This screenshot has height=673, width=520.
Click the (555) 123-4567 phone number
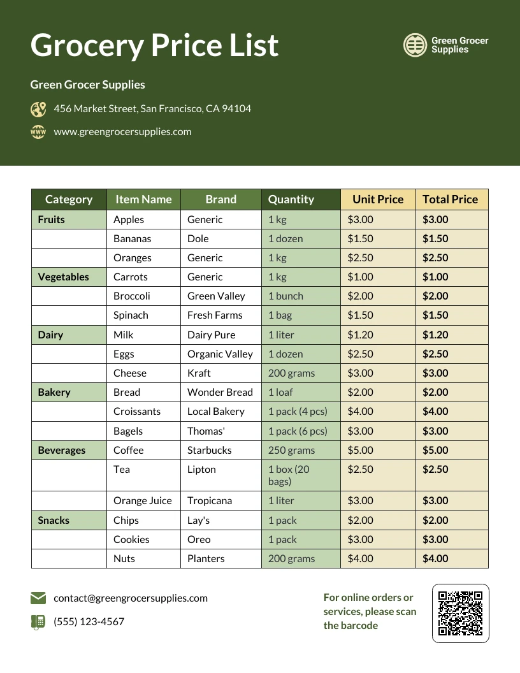coord(89,621)
